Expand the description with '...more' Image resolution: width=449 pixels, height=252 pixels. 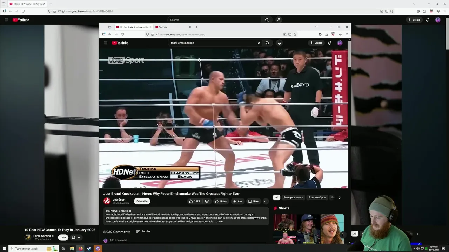point(219,222)
